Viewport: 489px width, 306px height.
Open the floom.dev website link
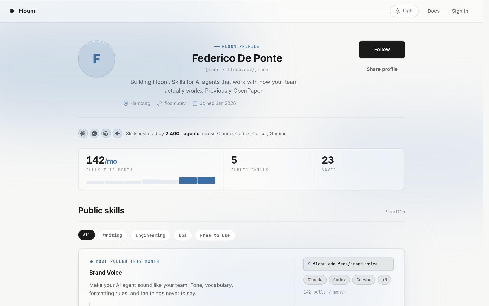point(175,103)
